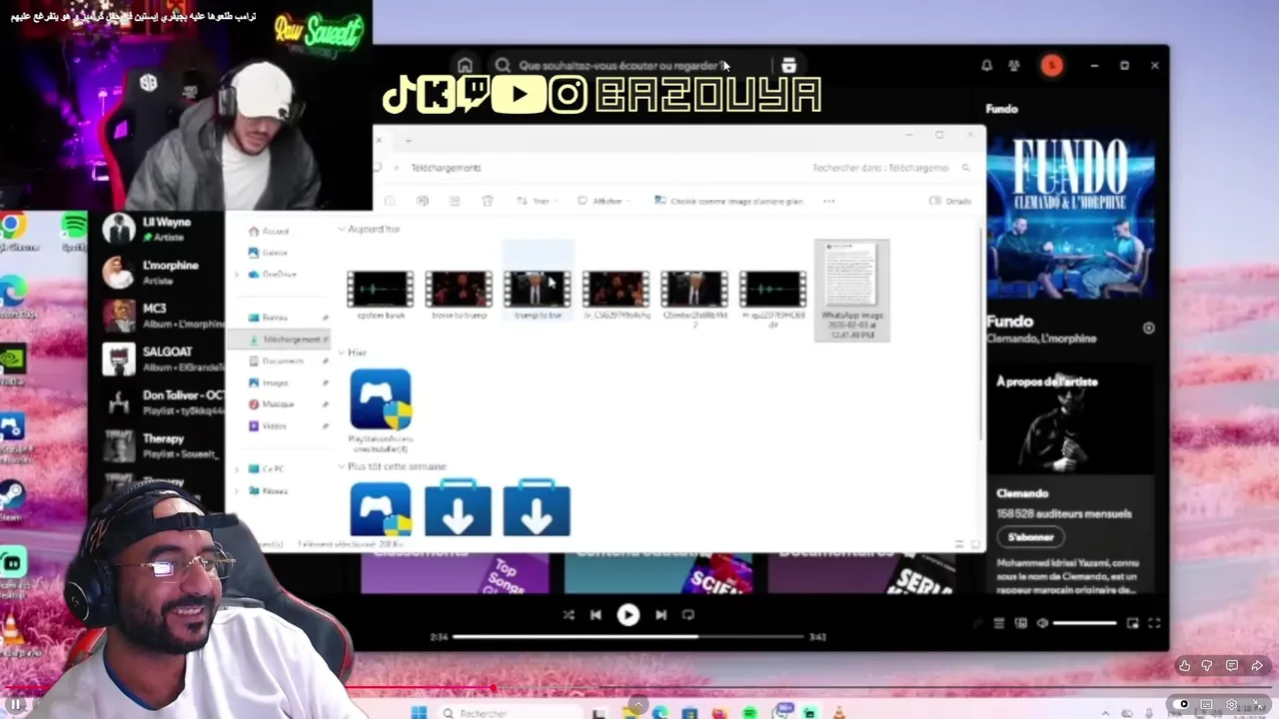Image resolution: width=1279 pixels, height=719 pixels.
Task: Open Spotify Browse icon beside search
Action: 788,65
